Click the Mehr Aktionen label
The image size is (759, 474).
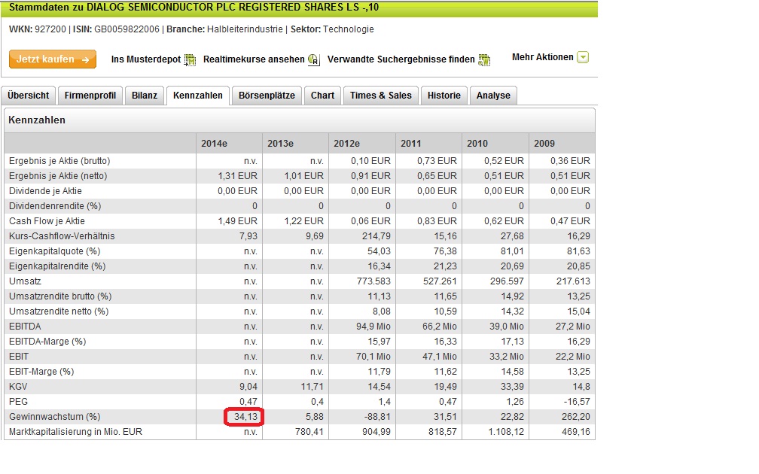click(542, 58)
